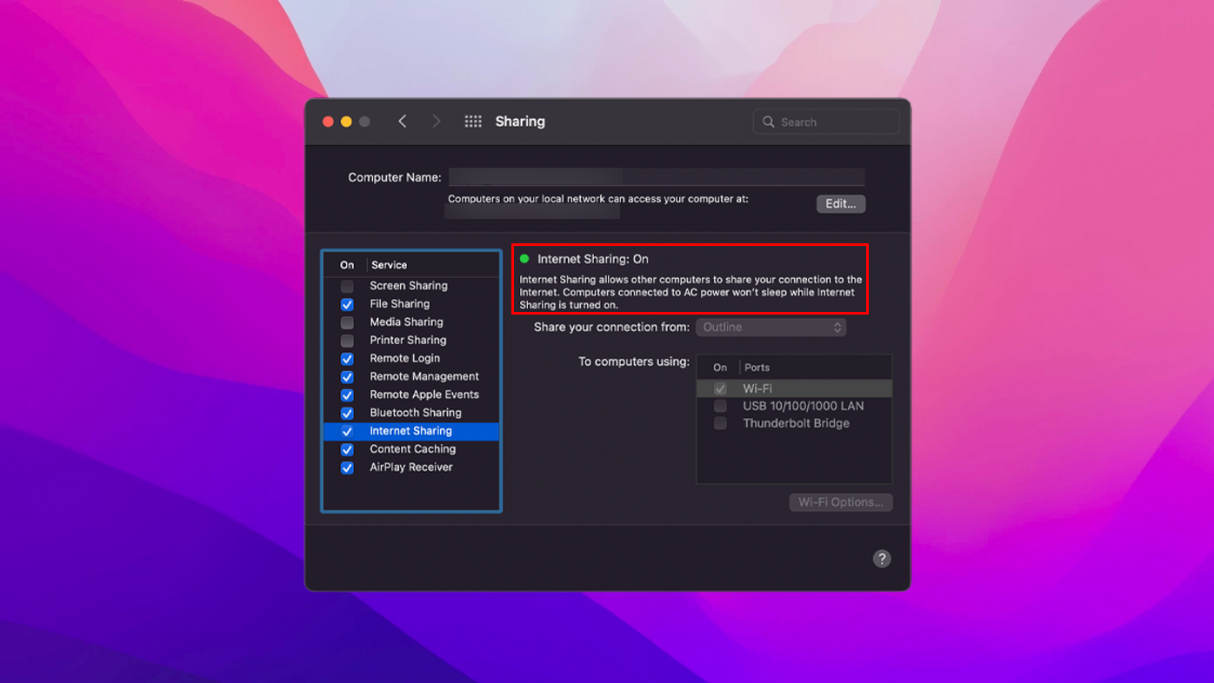Screen dimensions: 1214x683
Task: Turn off the Bluetooth Sharing checkbox
Action: coord(347,414)
